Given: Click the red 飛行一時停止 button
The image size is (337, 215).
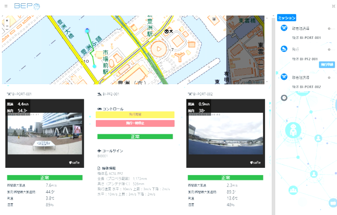Looking at the screenshot, I should [x=135, y=123].
